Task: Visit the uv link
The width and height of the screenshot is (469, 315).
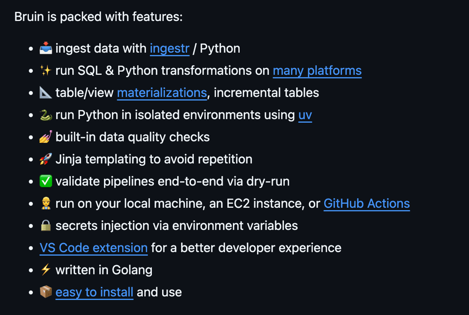Action: click(305, 115)
